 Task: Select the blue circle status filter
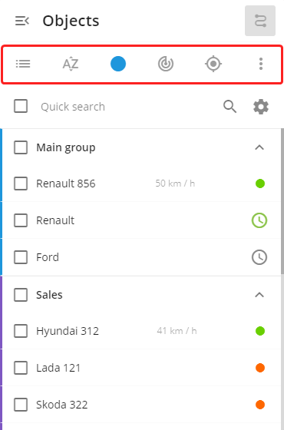point(118,64)
